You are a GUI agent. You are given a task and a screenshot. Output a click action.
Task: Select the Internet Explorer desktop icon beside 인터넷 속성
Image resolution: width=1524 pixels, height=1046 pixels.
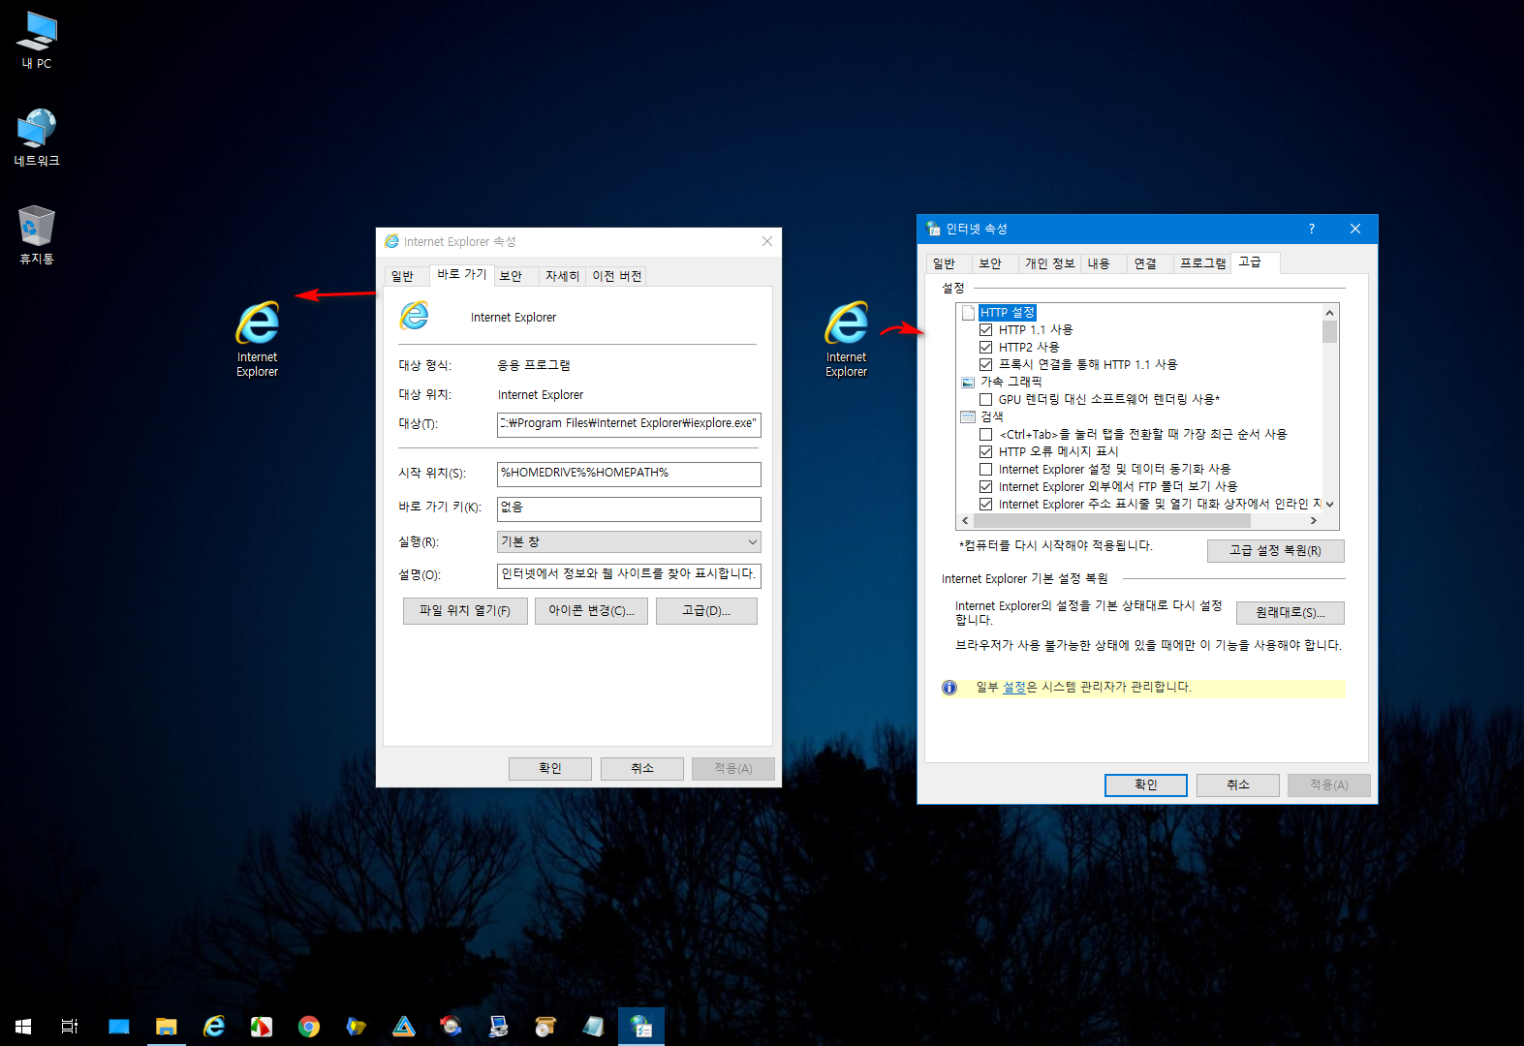pos(847,338)
